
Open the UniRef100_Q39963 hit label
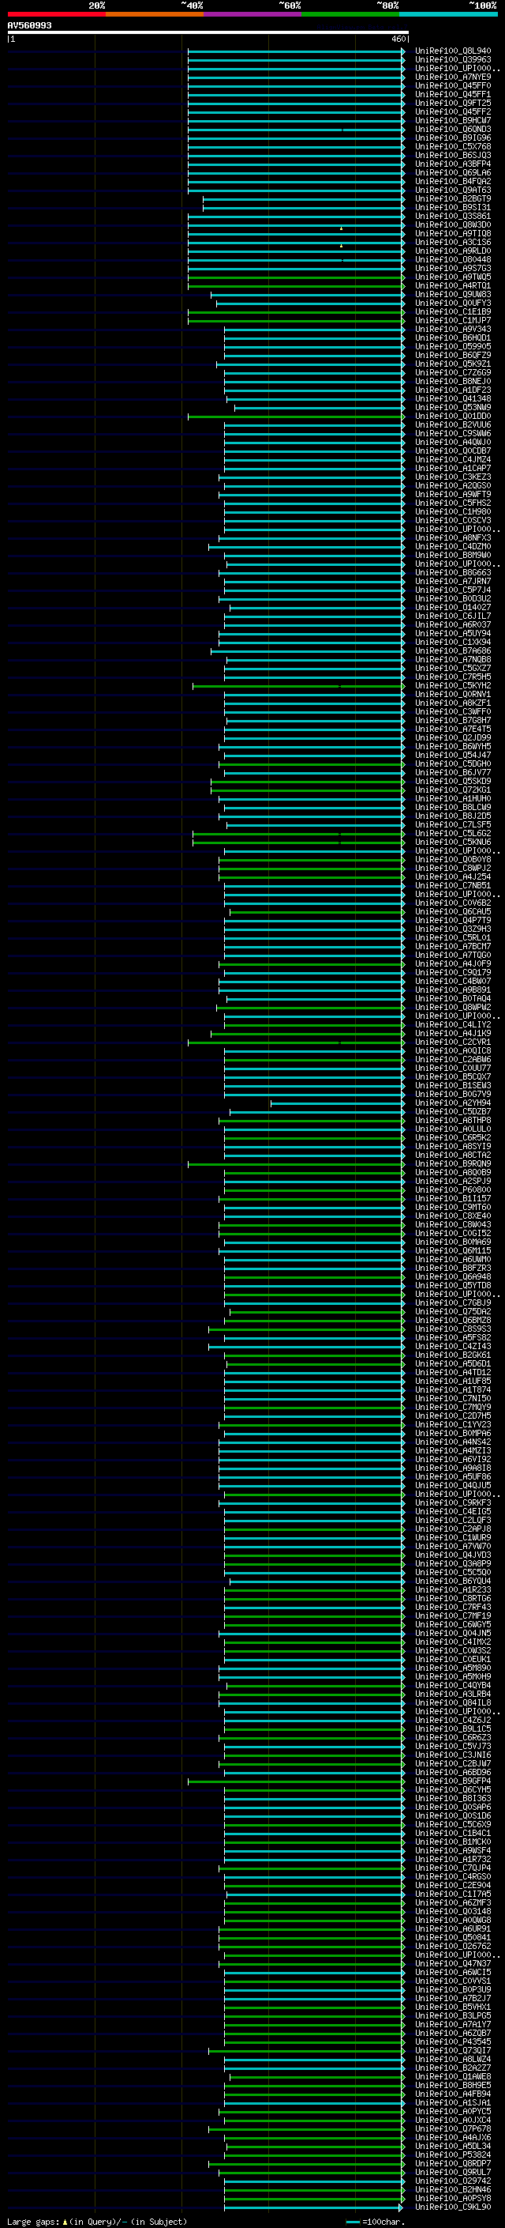pos(452,60)
